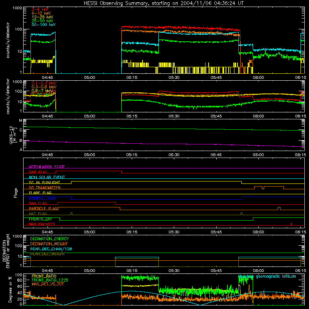Click the HESSI Observing Summary title text
Screen dimensions: 309x309
coord(164,3)
